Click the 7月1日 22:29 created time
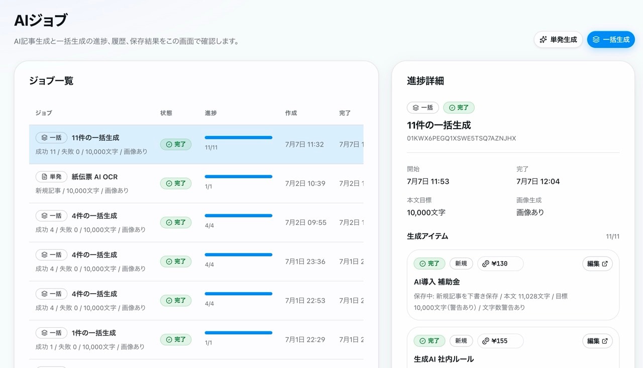This screenshot has height=368, width=643. [305, 340]
